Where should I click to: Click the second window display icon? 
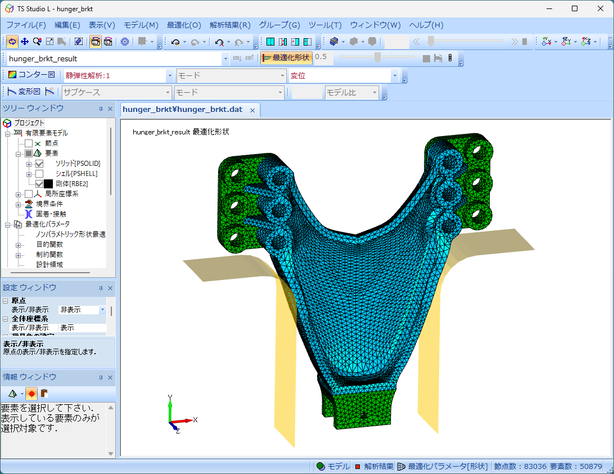point(108,42)
